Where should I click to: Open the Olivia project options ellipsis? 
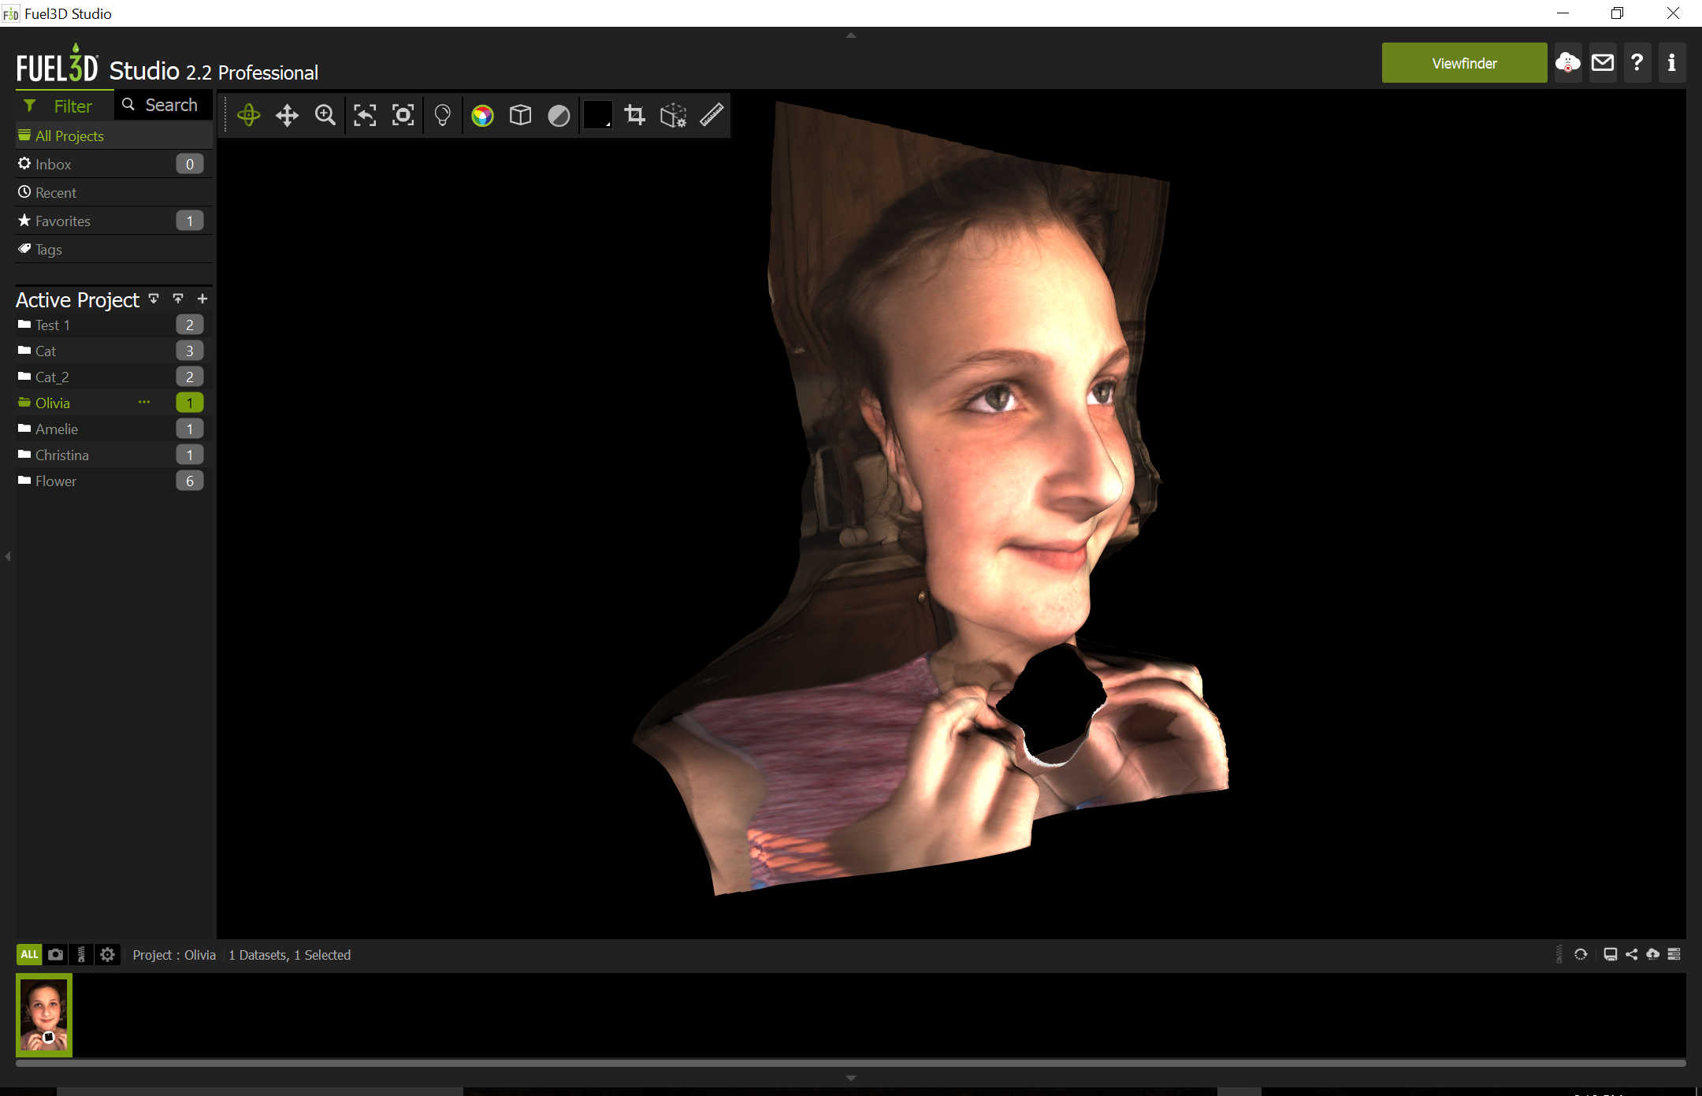pyautogui.click(x=144, y=402)
